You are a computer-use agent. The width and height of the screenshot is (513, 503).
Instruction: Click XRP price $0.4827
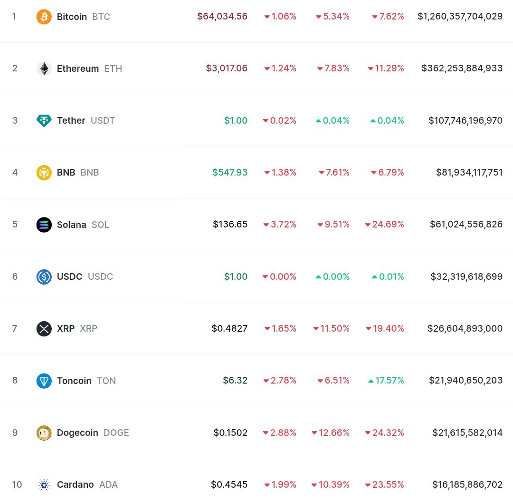click(229, 328)
